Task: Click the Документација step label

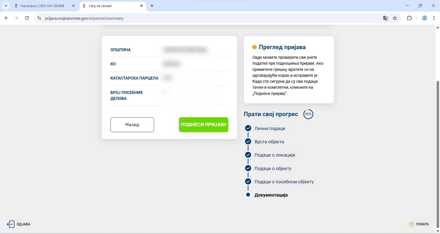Action: [271, 195]
